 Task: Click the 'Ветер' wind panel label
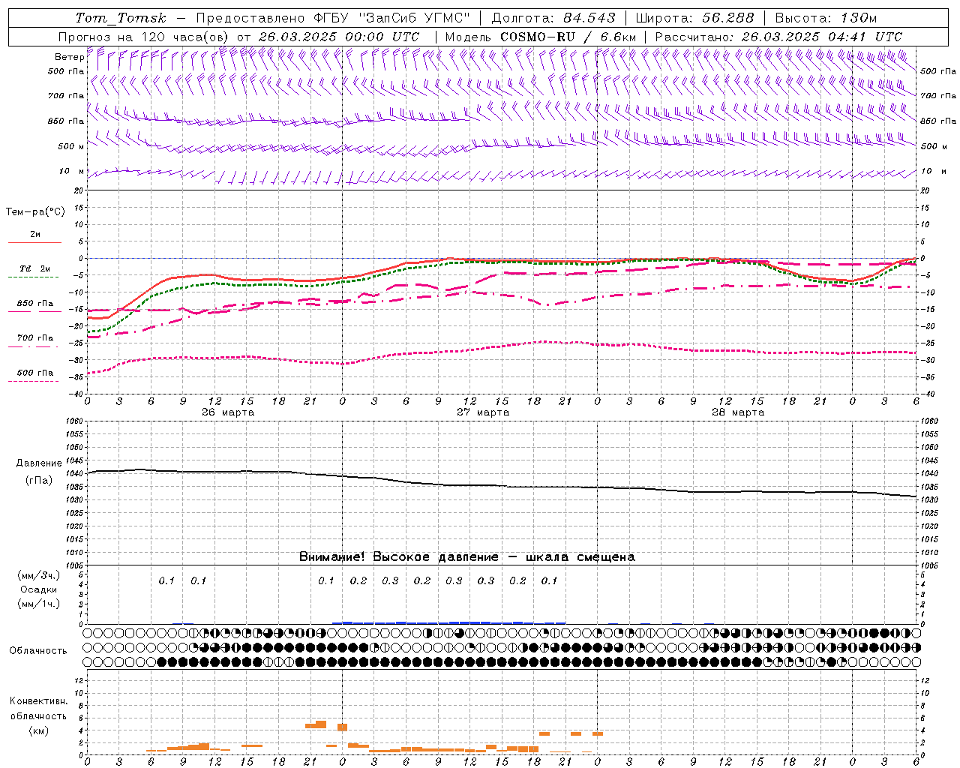tap(69, 57)
